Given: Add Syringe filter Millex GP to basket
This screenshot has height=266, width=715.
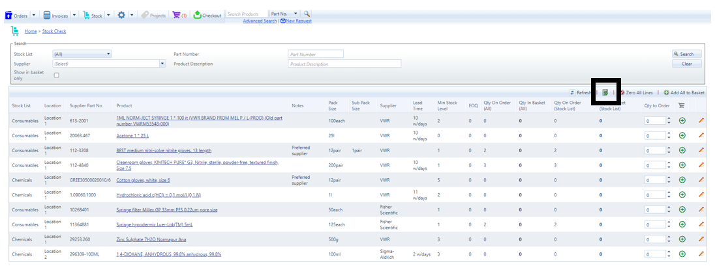Looking at the screenshot, I should pyautogui.click(x=682, y=209).
